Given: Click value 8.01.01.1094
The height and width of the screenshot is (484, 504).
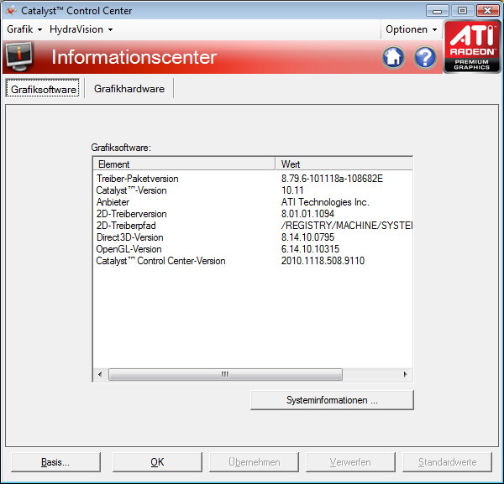Looking at the screenshot, I should pyautogui.click(x=307, y=214).
